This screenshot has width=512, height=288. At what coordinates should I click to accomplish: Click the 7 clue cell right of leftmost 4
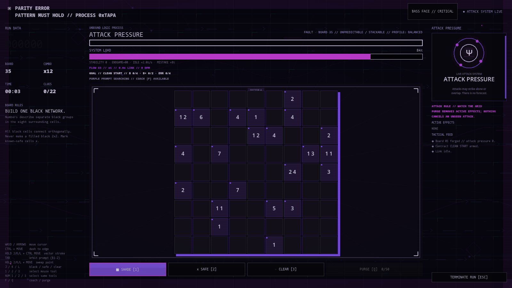[220, 154]
